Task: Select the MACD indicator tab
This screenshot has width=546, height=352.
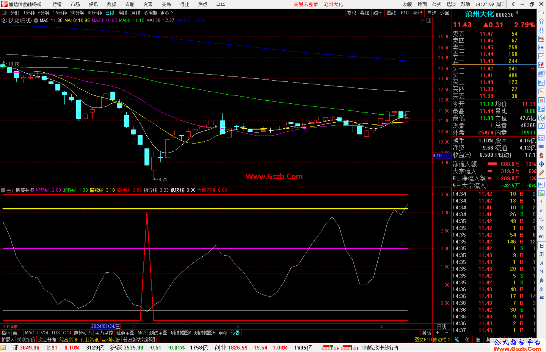Action: coord(31,333)
